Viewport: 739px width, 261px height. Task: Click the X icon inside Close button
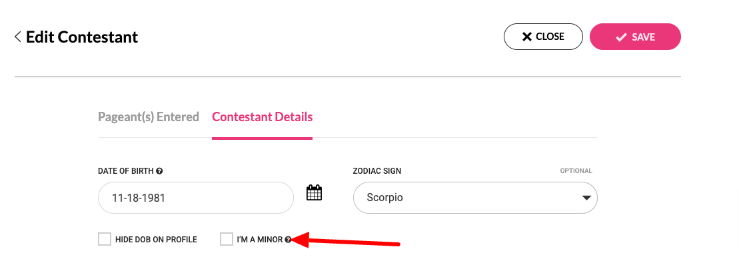point(527,37)
